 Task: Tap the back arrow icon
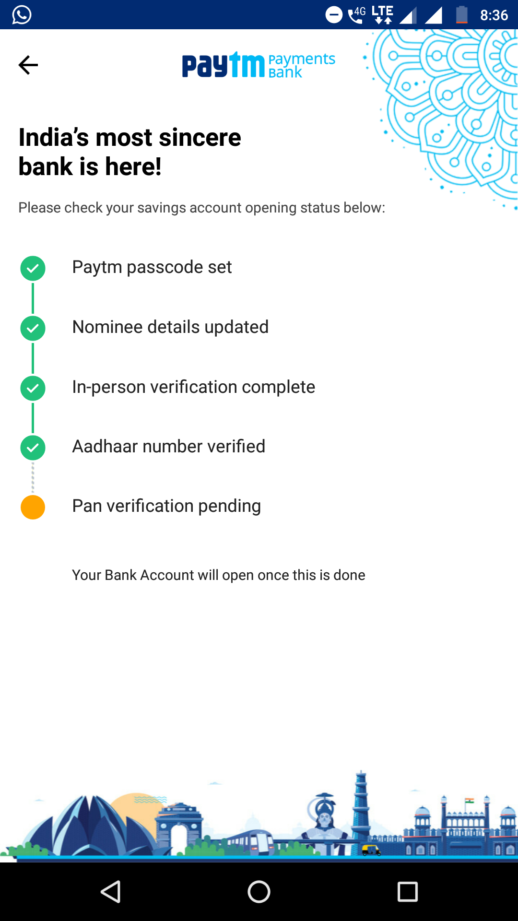click(28, 65)
